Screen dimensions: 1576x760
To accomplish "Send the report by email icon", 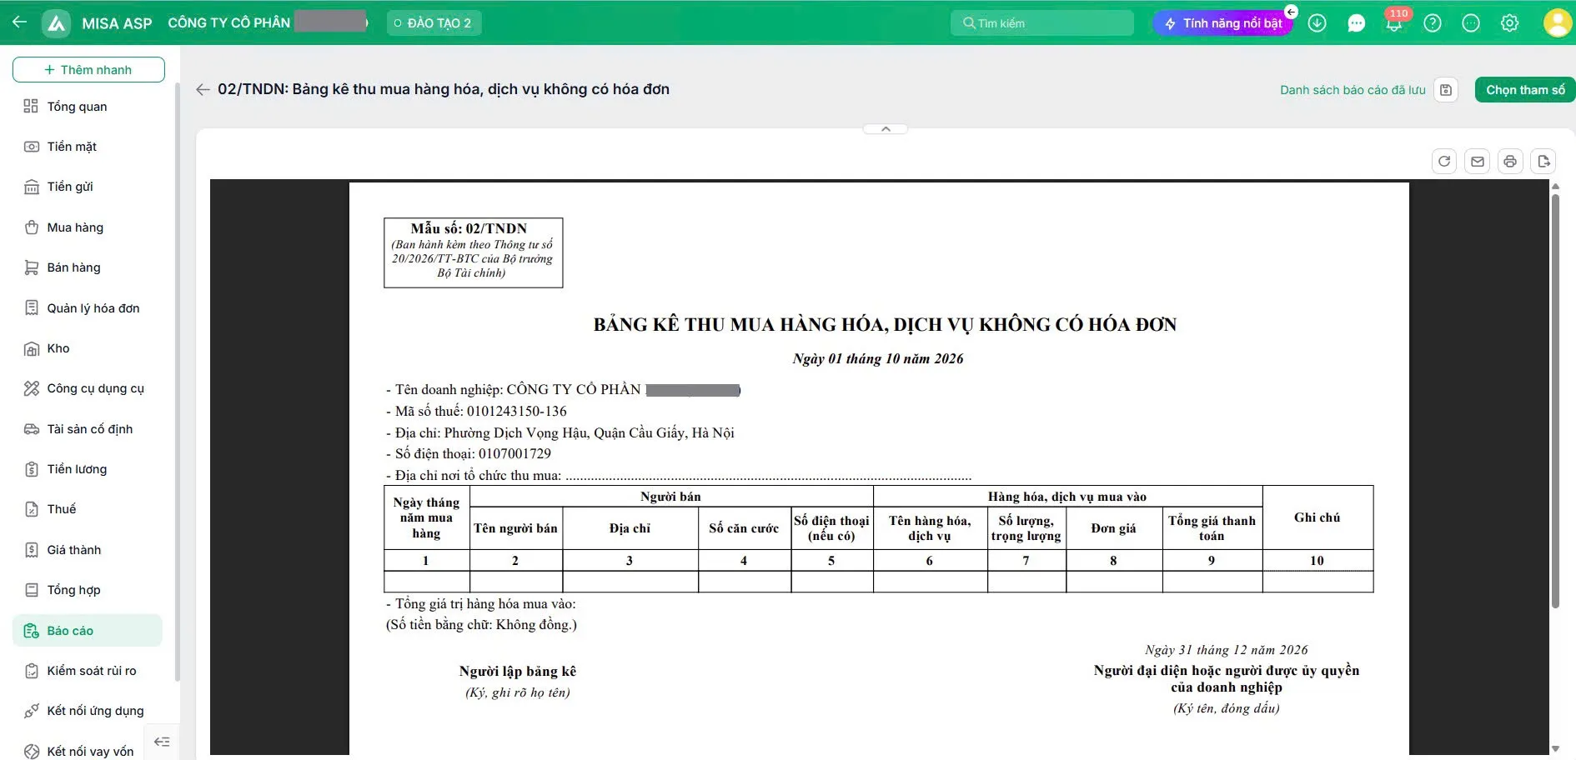I will click(1478, 162).
